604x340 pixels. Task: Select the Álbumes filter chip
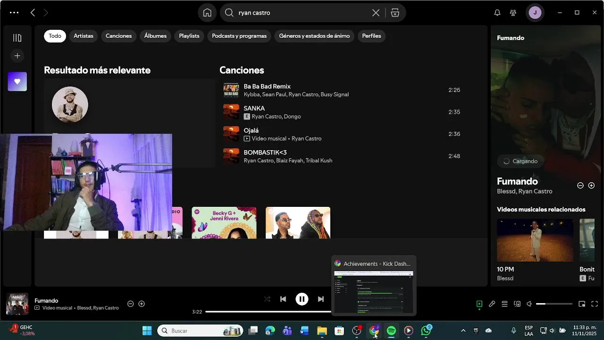click(155, 36)
